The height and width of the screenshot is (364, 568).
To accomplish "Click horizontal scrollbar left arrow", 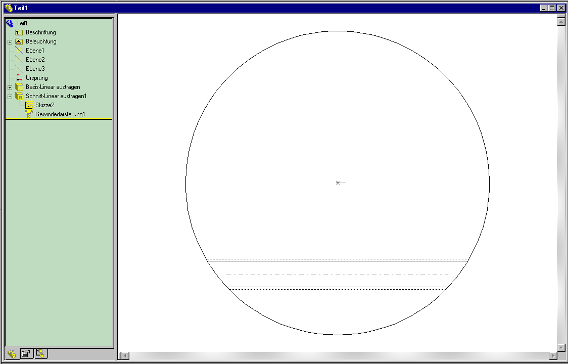I will coord(124,356).
